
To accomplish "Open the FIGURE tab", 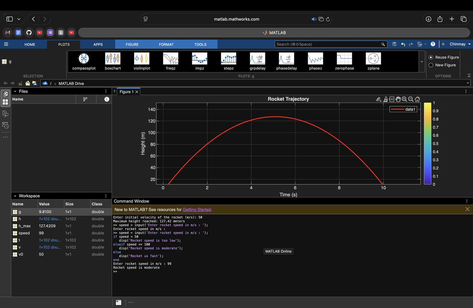I will coord(132,44).
